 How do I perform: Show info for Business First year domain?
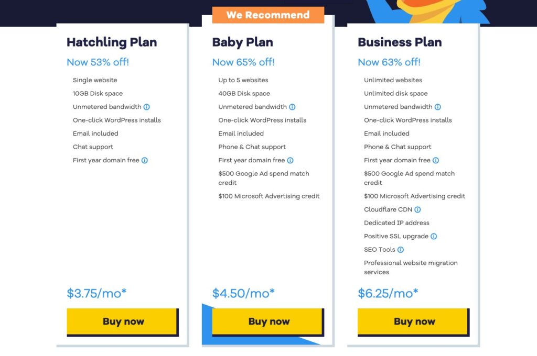436,160
